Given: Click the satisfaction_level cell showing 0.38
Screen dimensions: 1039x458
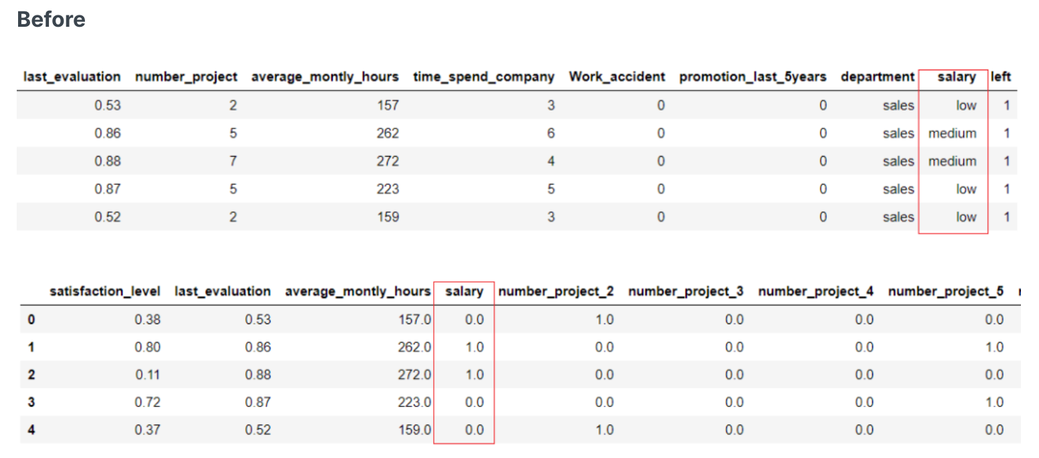Looking at the screenshot, I should click(x=147, y=319).
